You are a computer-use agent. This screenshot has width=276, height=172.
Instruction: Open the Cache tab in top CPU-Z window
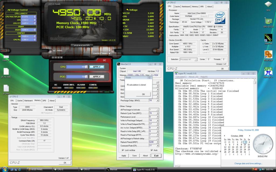(x=177, y=7)
